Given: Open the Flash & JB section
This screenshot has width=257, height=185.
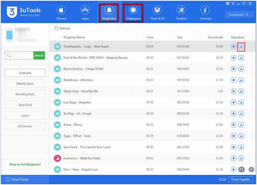Looking at the screenshot, I should tap(157, 13).
